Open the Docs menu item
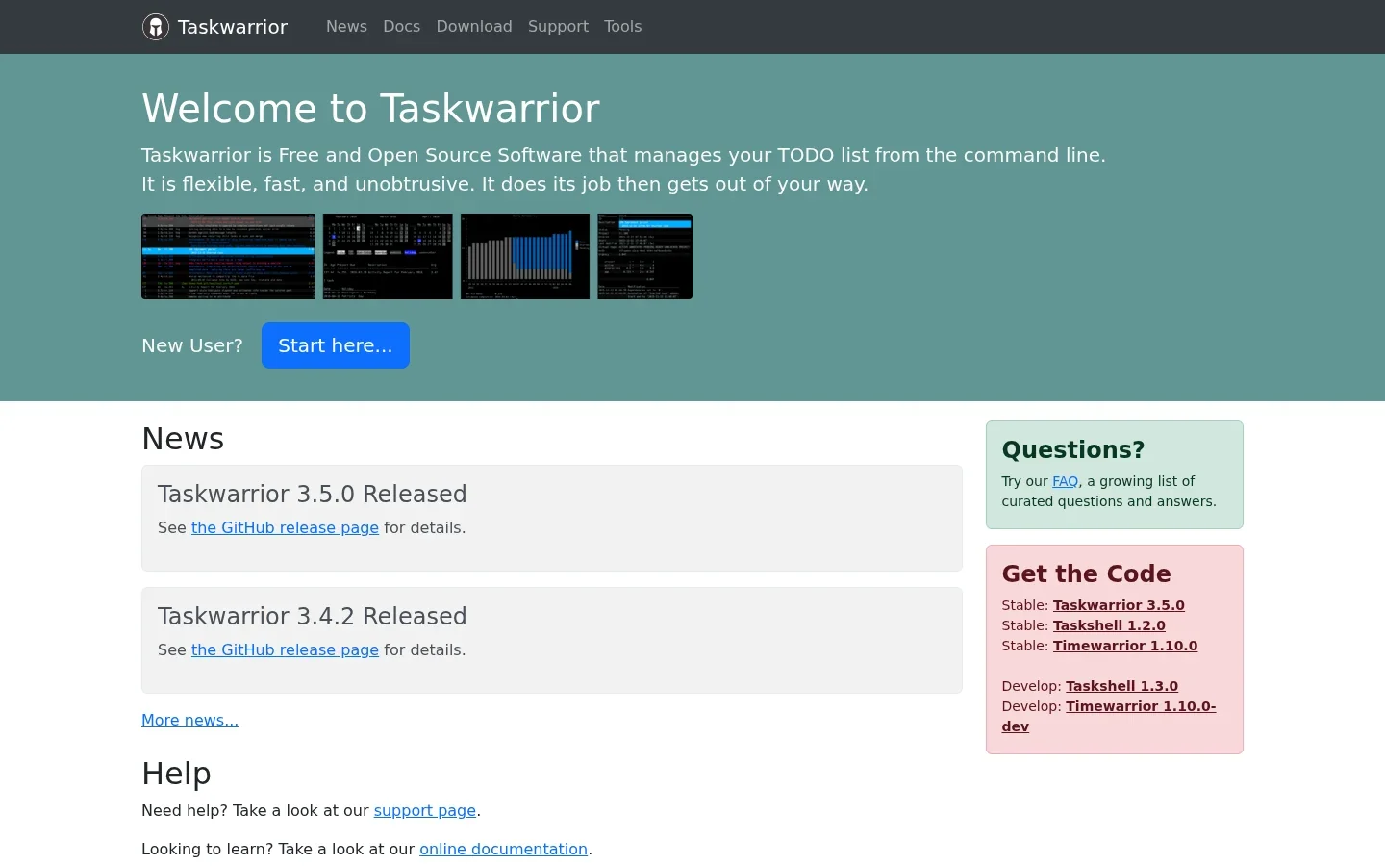The image size is (1385, 866). point(401,27)
